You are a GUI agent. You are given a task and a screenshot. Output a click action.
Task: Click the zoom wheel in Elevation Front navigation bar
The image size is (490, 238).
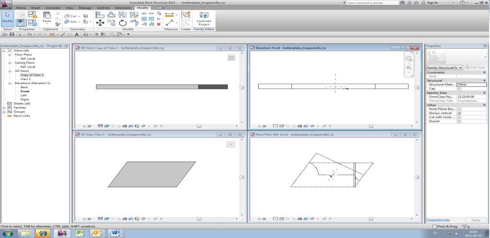click(409, 58)
